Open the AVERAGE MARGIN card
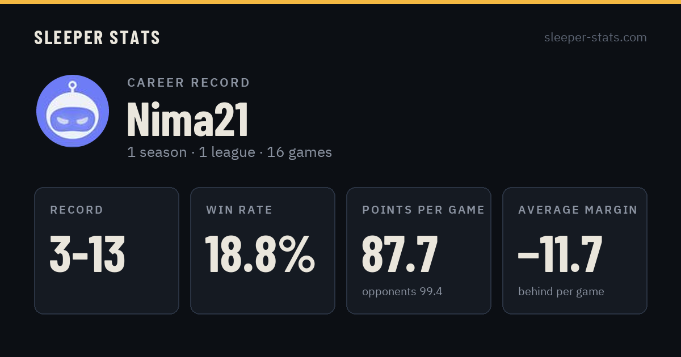This screenshot has width=681, height=357. pos(575,250)
